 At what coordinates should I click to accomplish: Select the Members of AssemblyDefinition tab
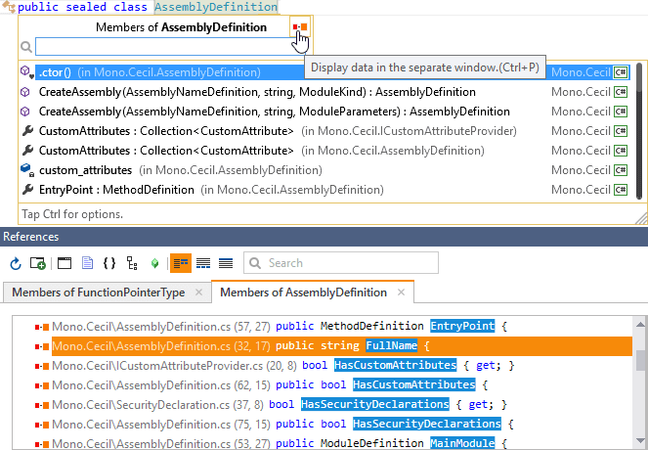303,292
